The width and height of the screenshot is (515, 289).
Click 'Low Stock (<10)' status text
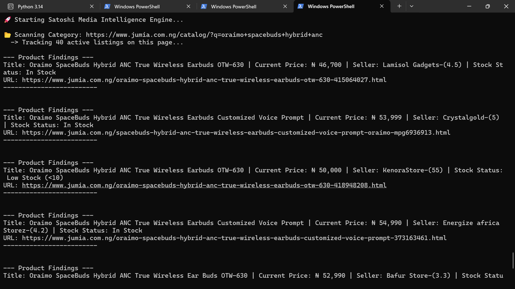click(x=35, y=178)
